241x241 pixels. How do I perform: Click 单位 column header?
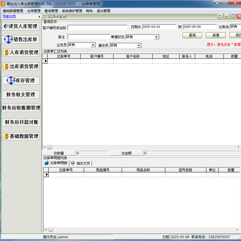(212, 170)
